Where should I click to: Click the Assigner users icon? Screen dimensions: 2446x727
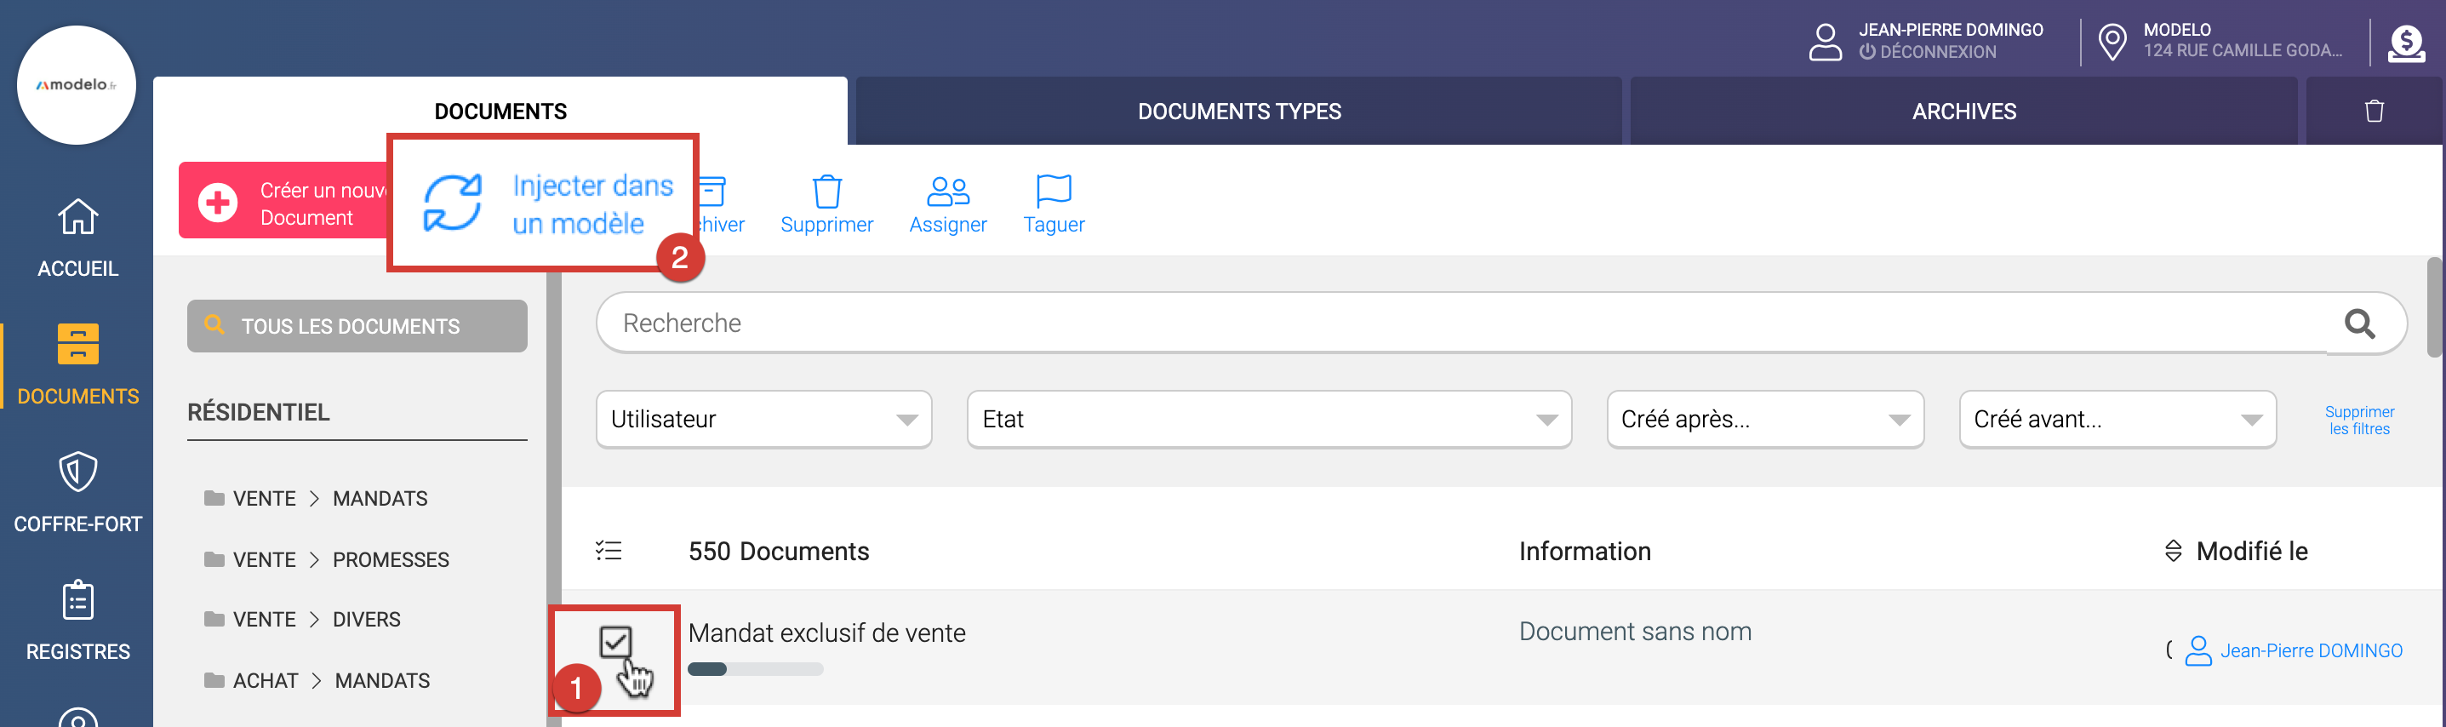(946, 191)
